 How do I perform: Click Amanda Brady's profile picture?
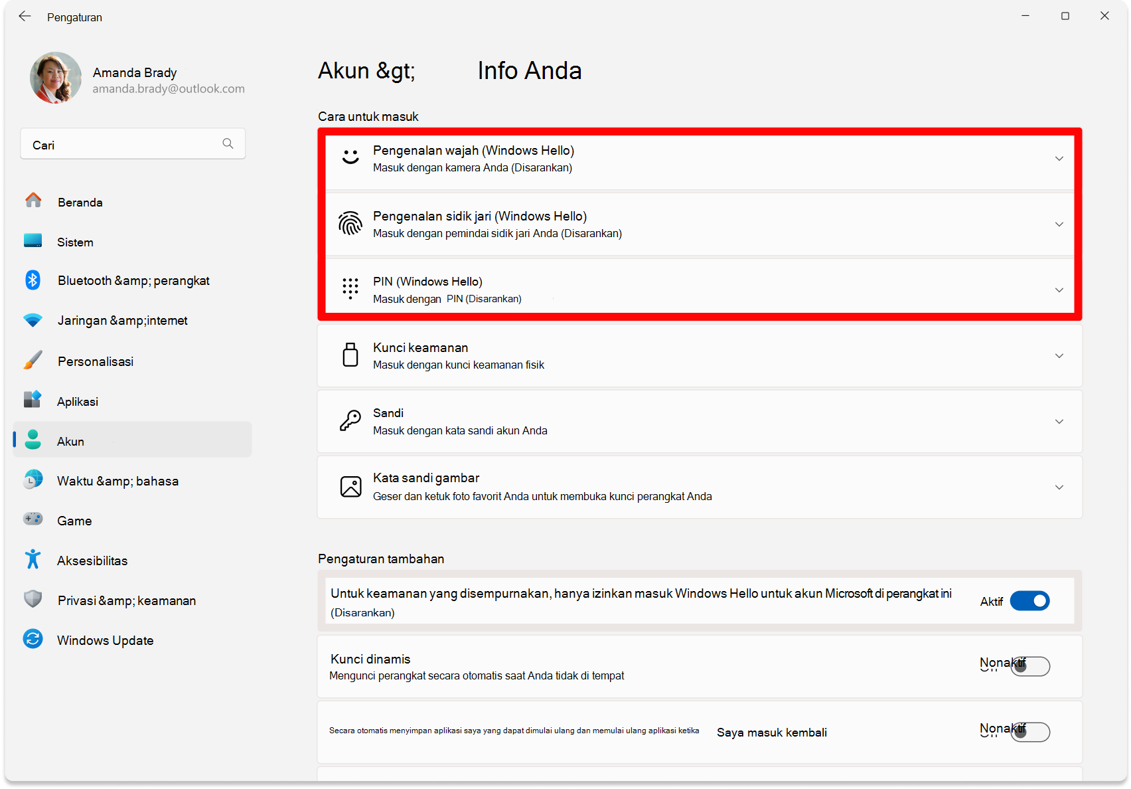(56, 78)
